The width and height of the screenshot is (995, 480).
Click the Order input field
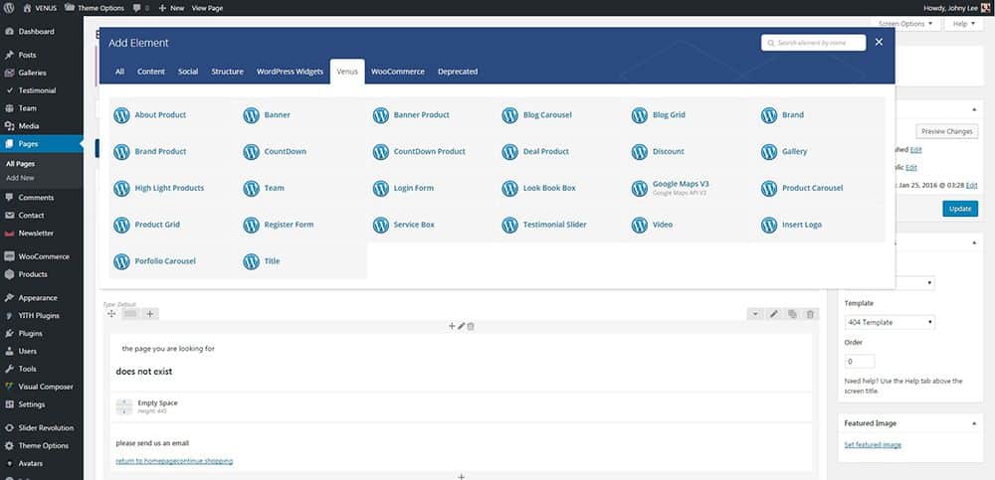[x=860, y=362]
